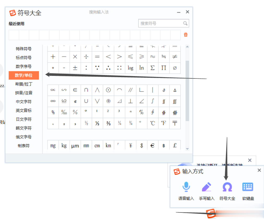Screen dimensions: 264x219
Task: Click the scrollbar down arrow
Action: click(x=187, y=149)
